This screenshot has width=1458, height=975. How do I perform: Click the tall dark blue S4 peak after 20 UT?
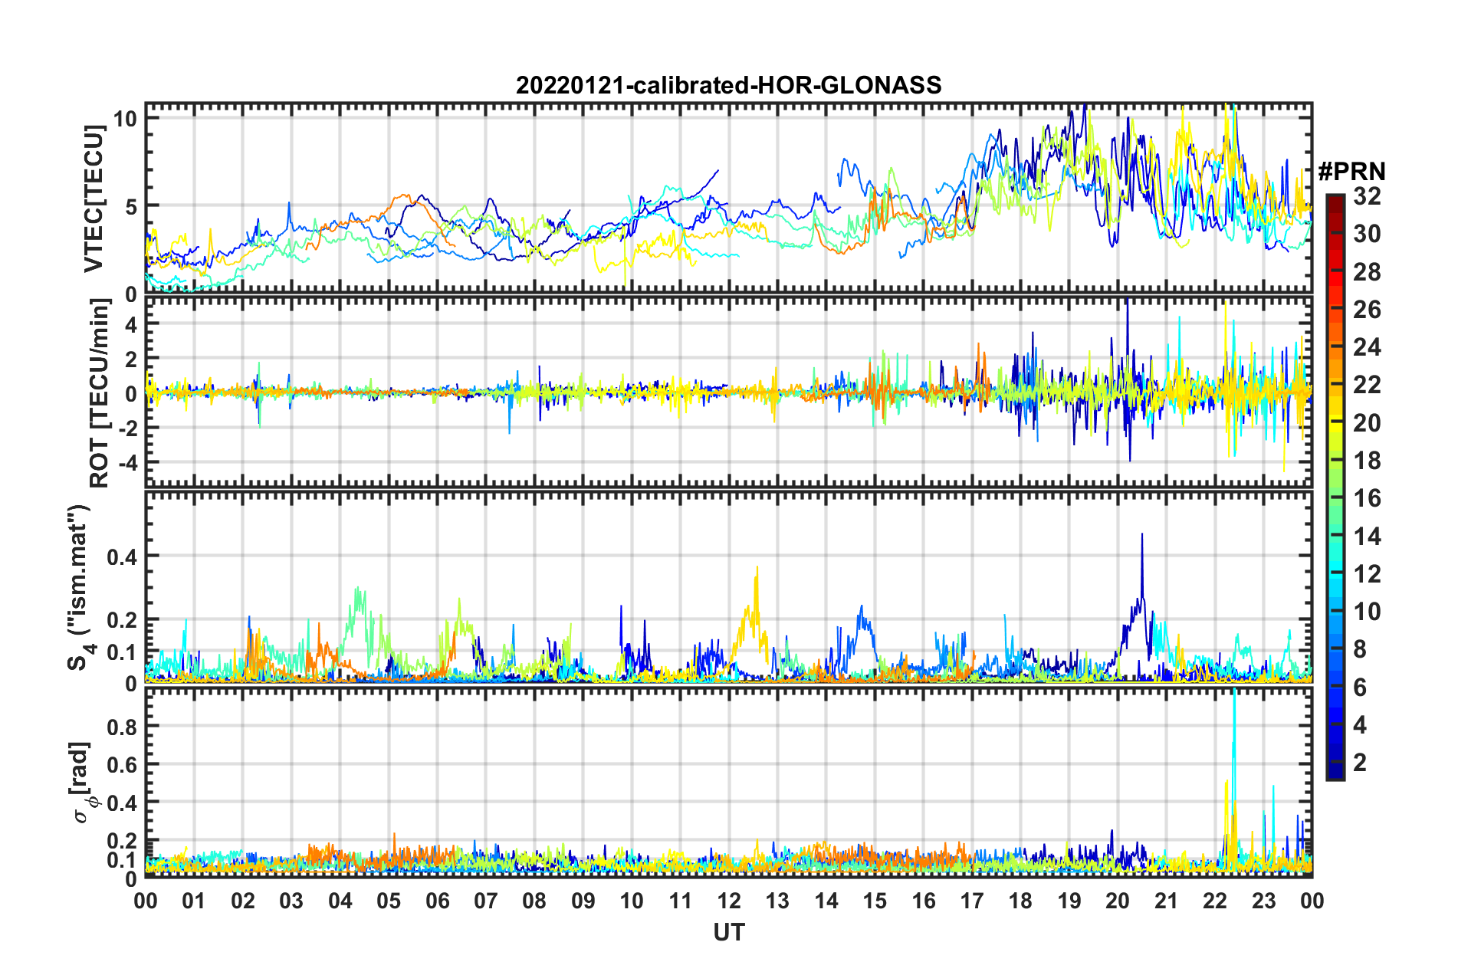[x=1142, y=567]
